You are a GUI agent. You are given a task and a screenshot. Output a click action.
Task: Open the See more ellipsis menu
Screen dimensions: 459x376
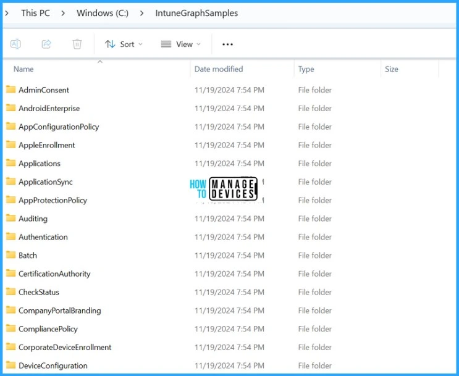pyautogui.click(x=227, y=44)
